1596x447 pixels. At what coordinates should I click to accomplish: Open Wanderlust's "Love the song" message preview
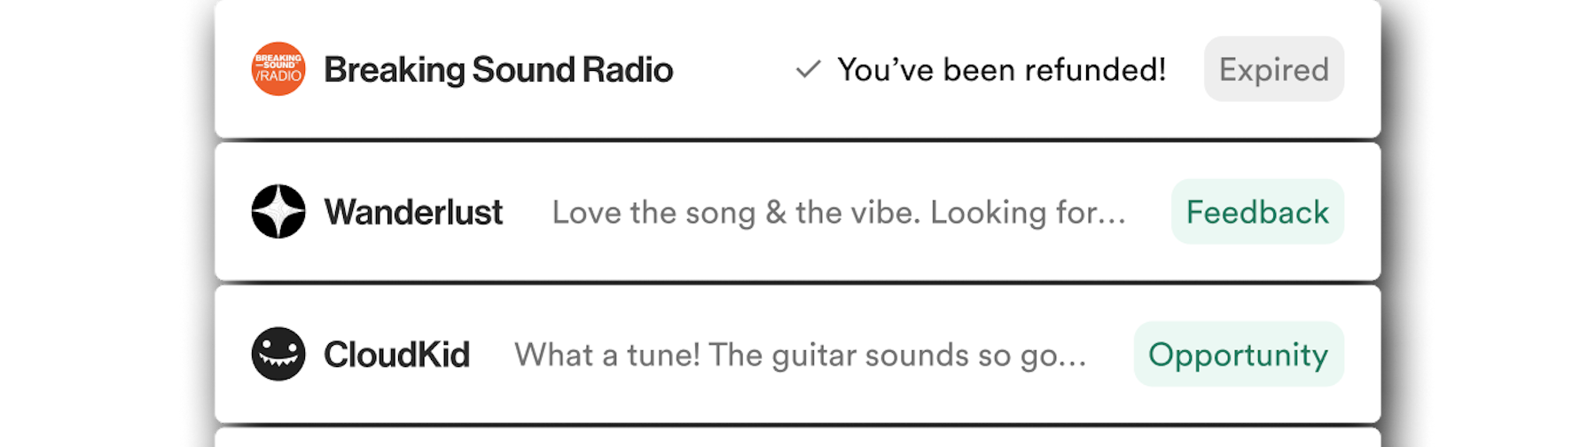pyautogui.click(x=839, y=213)
